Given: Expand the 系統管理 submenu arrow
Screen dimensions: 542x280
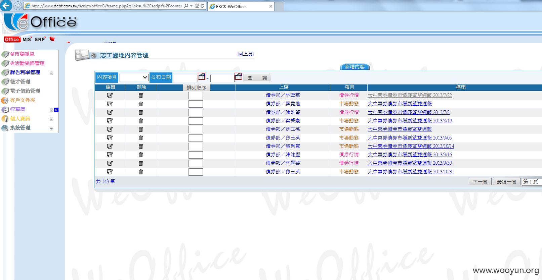Looking at the screenshot, I should point(51,128).
